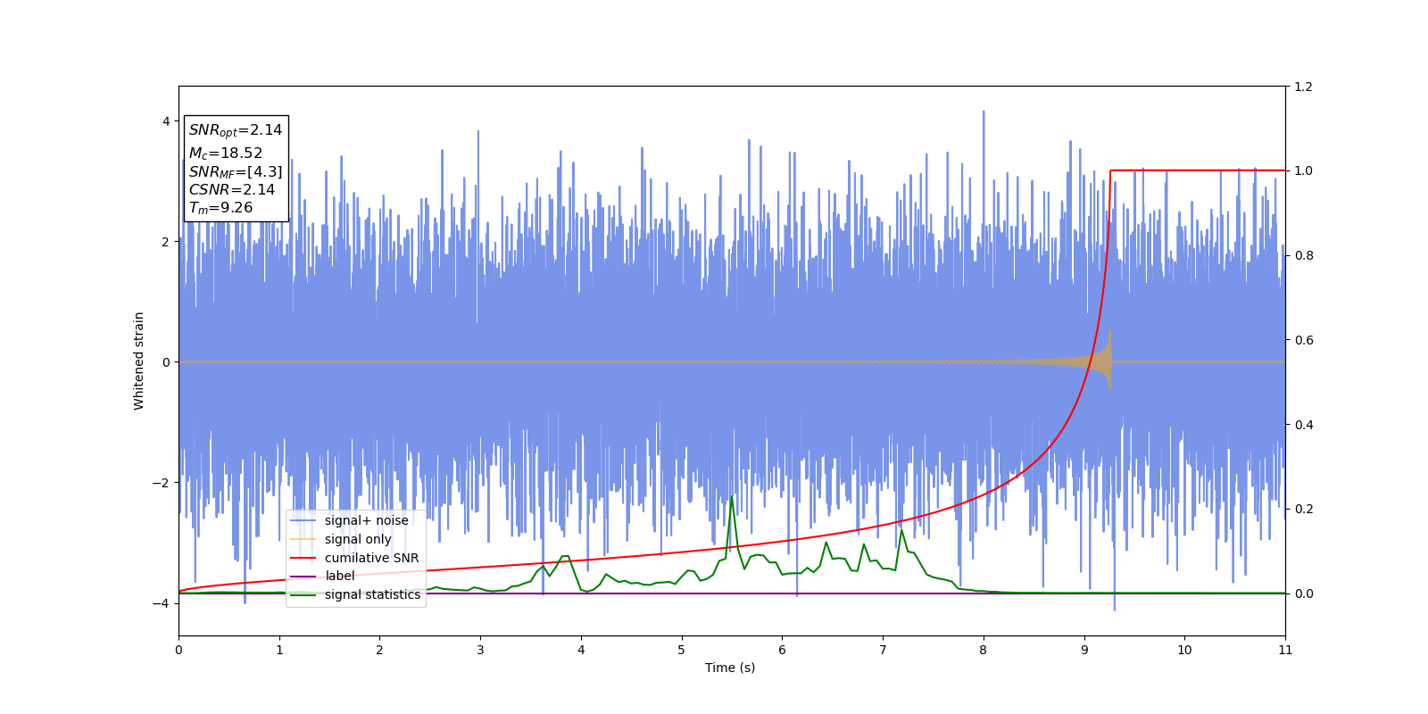Click the orange signal-only merger burst
The width and height of the screenshot is (1428, 714).
(1107, 361)
